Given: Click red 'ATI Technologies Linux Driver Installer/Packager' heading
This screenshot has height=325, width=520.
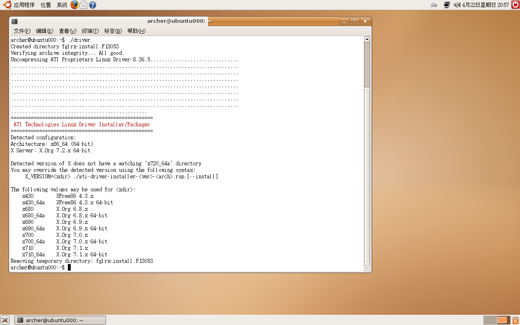Looking at the screenshot, I should coord(82,124).
